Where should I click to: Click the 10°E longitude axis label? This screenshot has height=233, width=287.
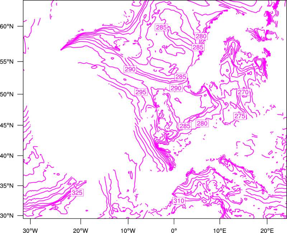tap(220, 230)
